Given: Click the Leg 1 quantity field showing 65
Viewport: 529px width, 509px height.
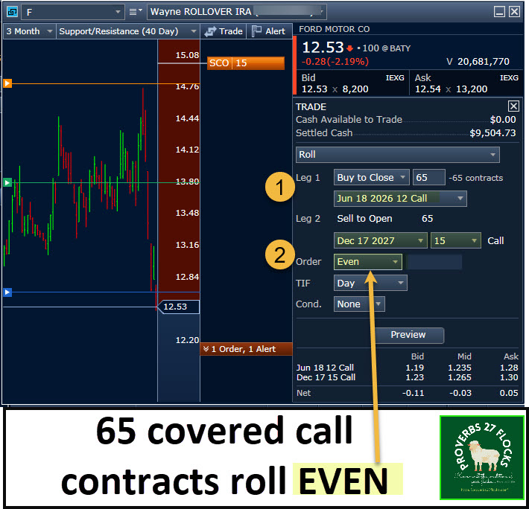Looking at the screenshot, I should pyautogui.click(x=428, y=178).
